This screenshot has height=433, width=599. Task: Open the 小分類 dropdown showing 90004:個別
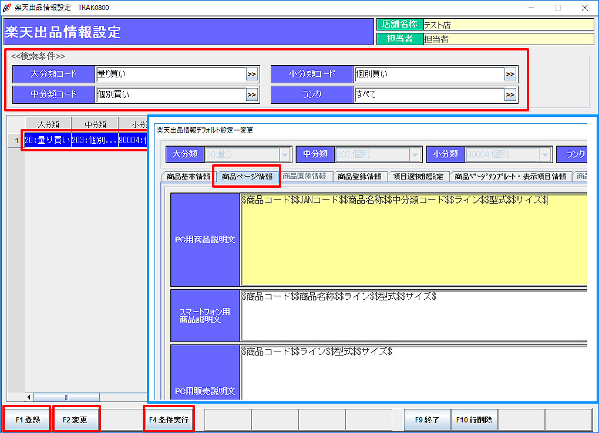546,155
